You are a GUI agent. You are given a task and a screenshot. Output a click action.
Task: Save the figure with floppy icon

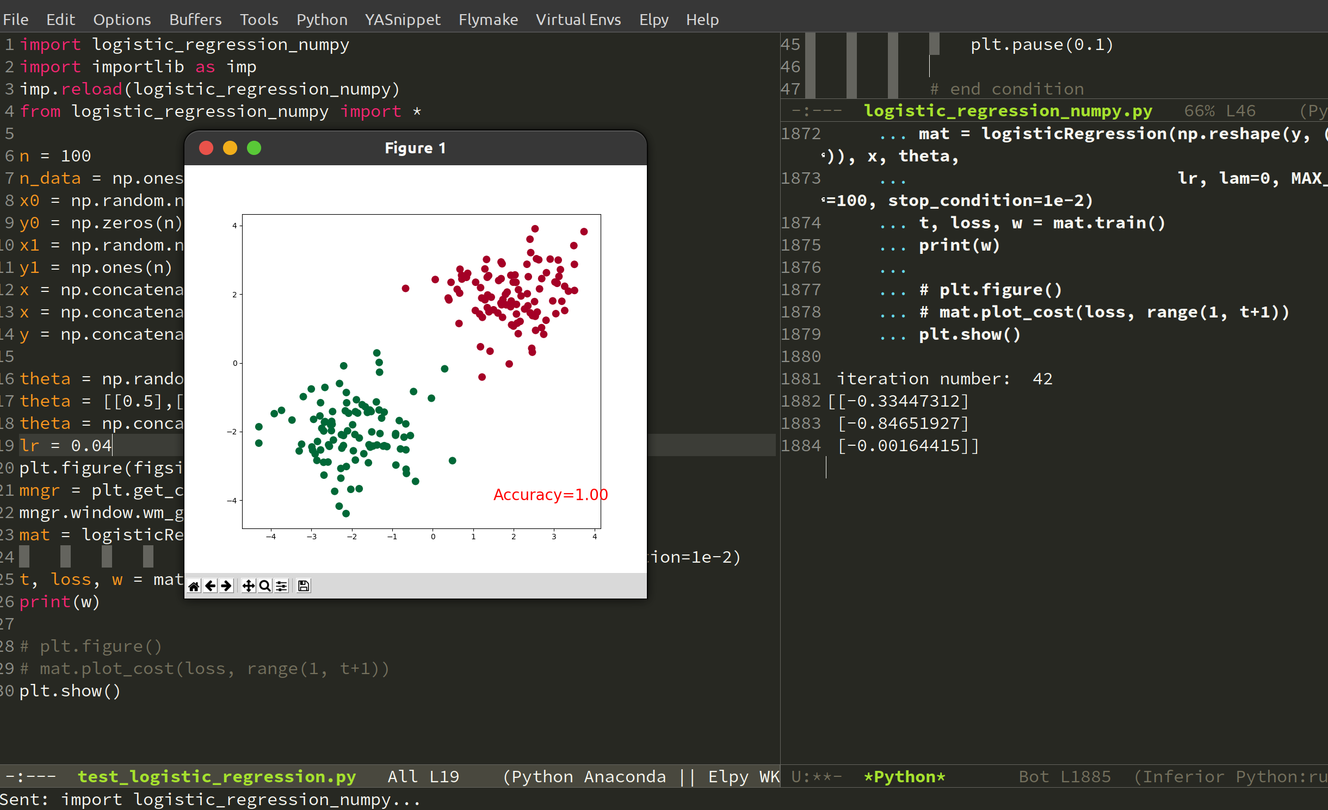304,585
